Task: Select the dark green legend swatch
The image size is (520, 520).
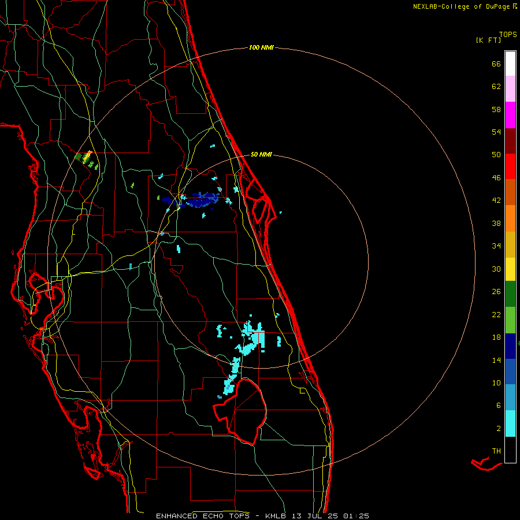Action: (510, 294)
